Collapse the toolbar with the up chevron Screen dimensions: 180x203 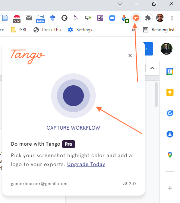point(152,68)
